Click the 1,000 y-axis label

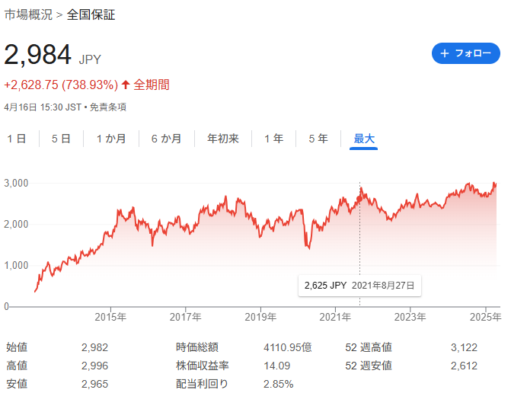coord(16,266)
